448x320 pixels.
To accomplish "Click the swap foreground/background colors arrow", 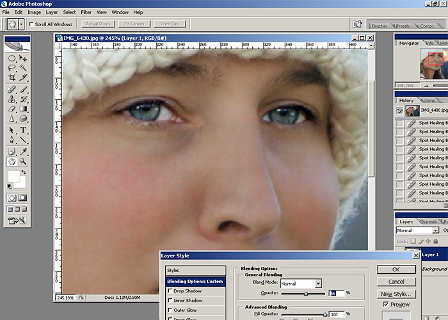I will coord(24,172).
